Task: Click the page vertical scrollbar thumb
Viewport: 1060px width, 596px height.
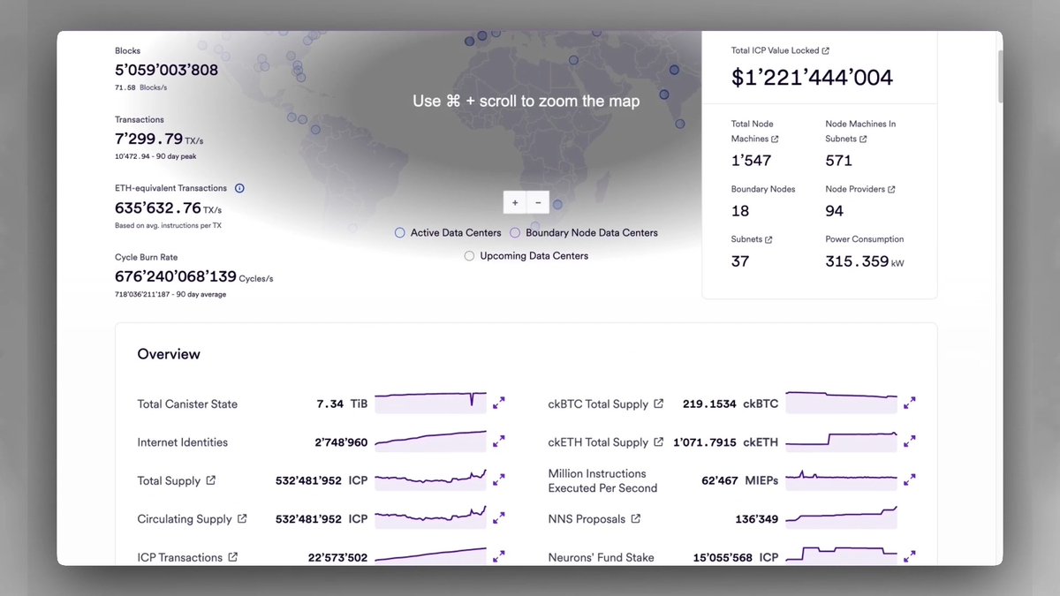Action: click(999, 76)
